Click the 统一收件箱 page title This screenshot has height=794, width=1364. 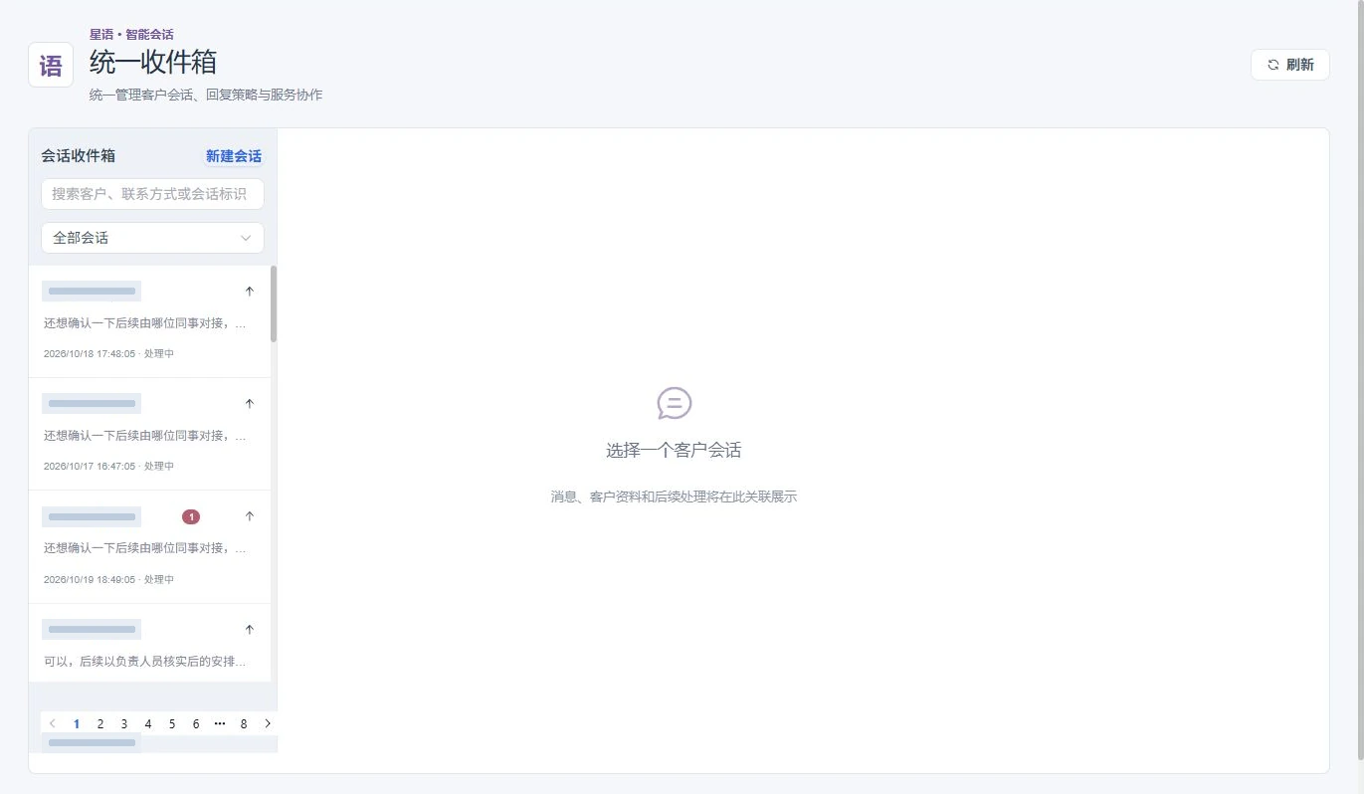[x=153, y=62]
